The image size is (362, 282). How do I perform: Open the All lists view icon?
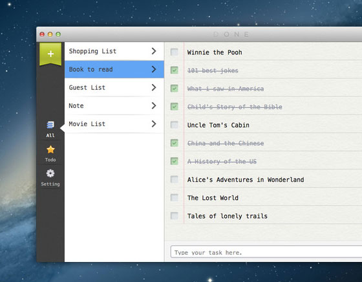[x=50, y=125]
